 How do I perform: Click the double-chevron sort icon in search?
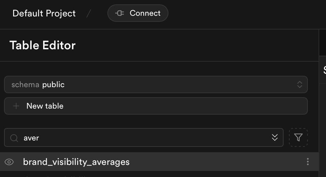coord(274,137)
